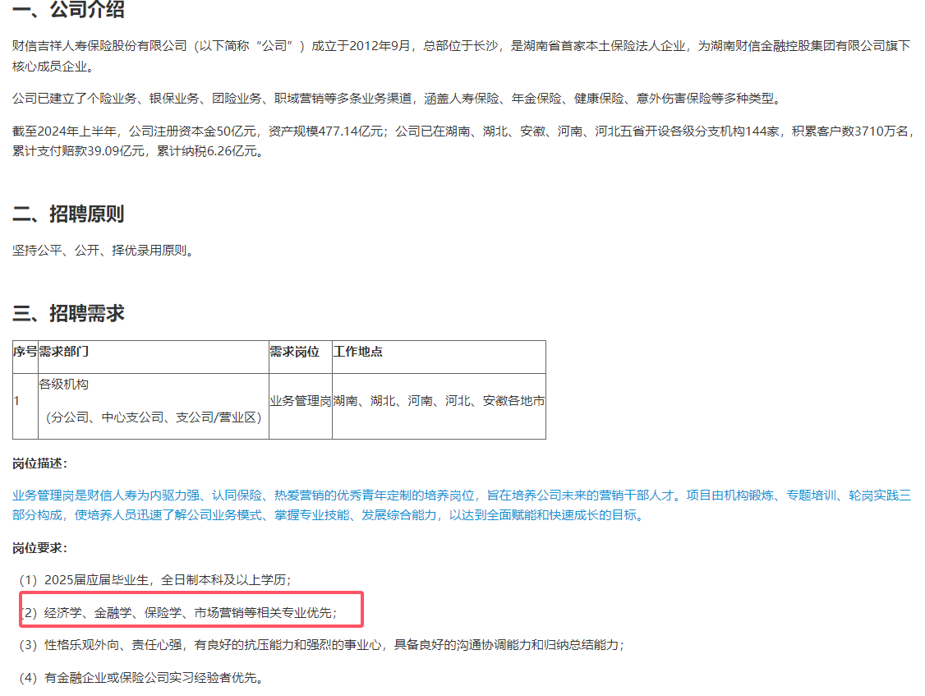This screenshot has width=925, height=696.
Task: Click requirement (4) about 实习经验者优先
Action: pos(141,678)
